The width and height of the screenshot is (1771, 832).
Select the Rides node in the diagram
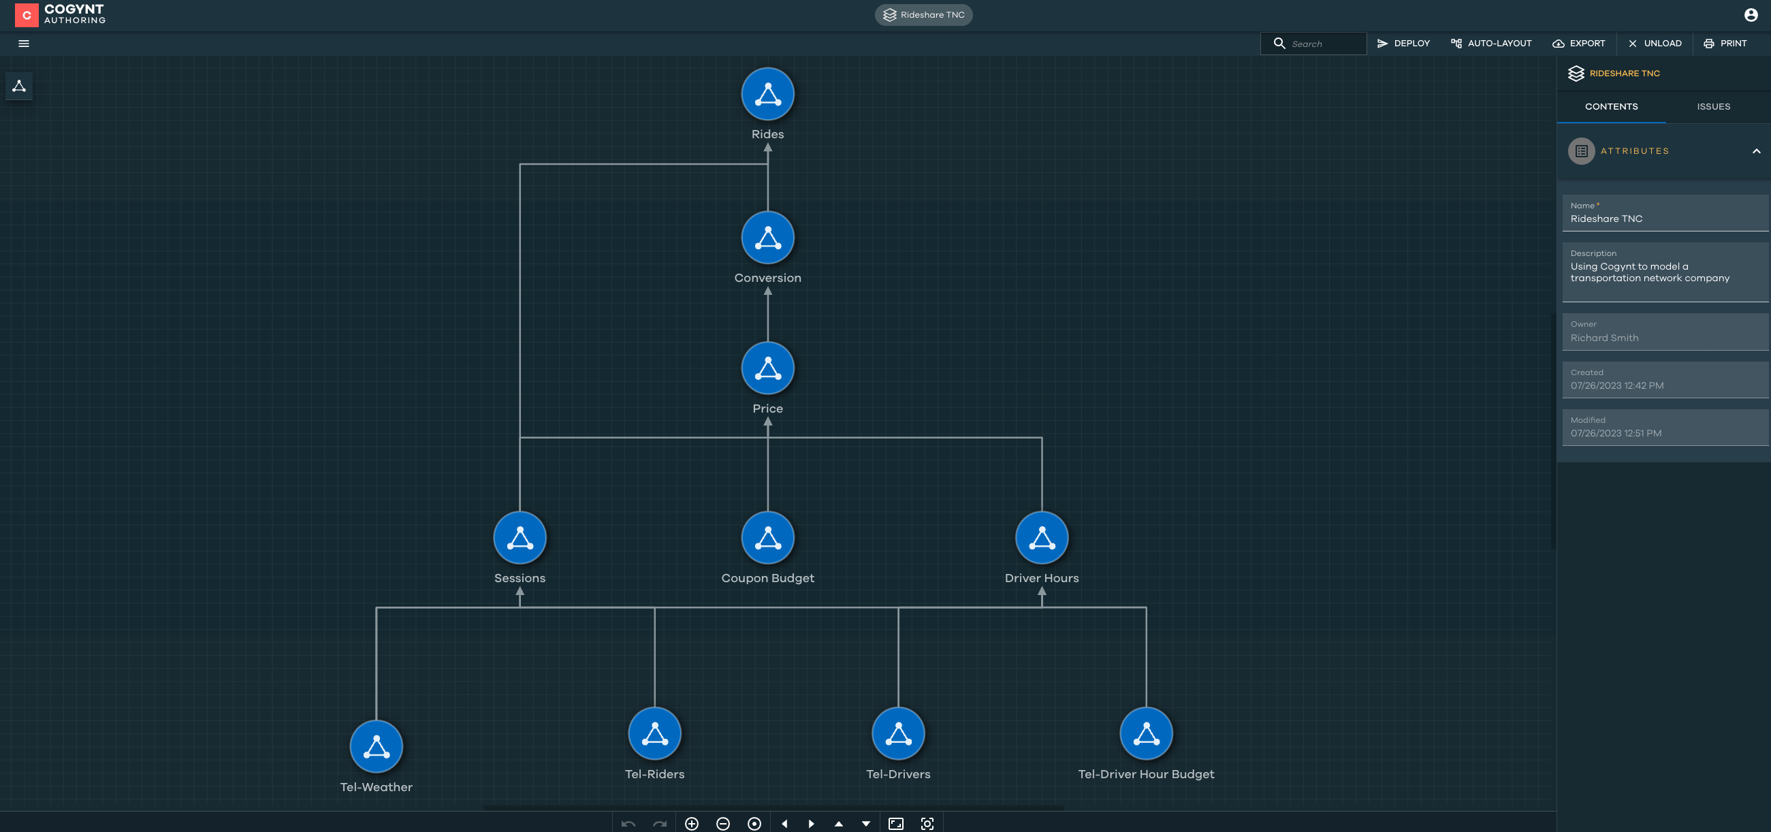(767, 94)
